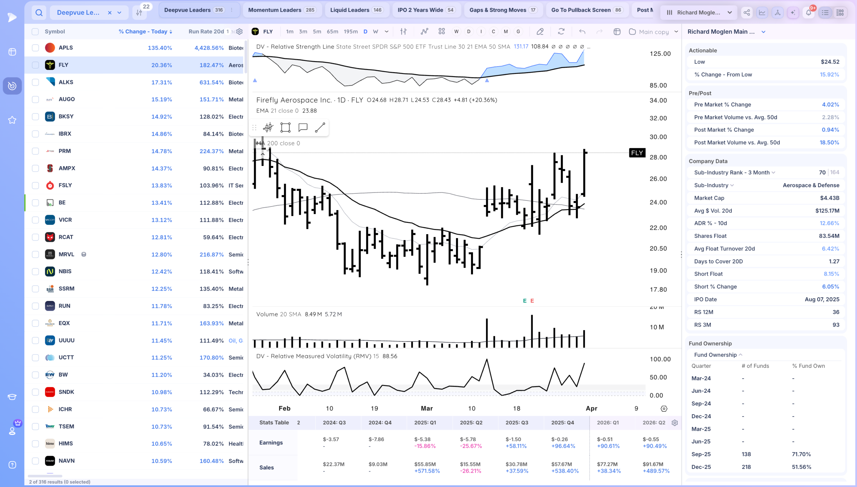The width and height of the screenshot is (857, 487).
Task: Toggle the select-all Symbol checkbox
Action: click(x=35, y=32)
